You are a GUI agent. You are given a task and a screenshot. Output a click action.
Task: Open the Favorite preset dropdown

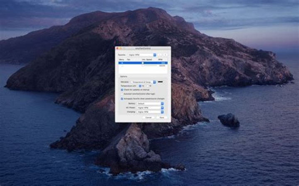pyautogui.click(x=142, y=54)
